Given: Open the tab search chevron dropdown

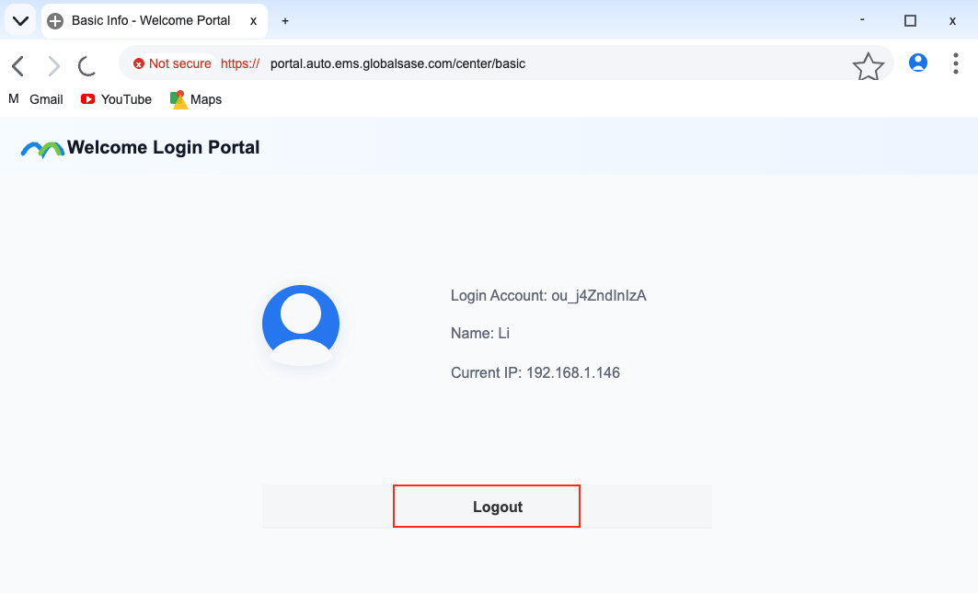Looking at the screenshot, I should pos(20,20).
